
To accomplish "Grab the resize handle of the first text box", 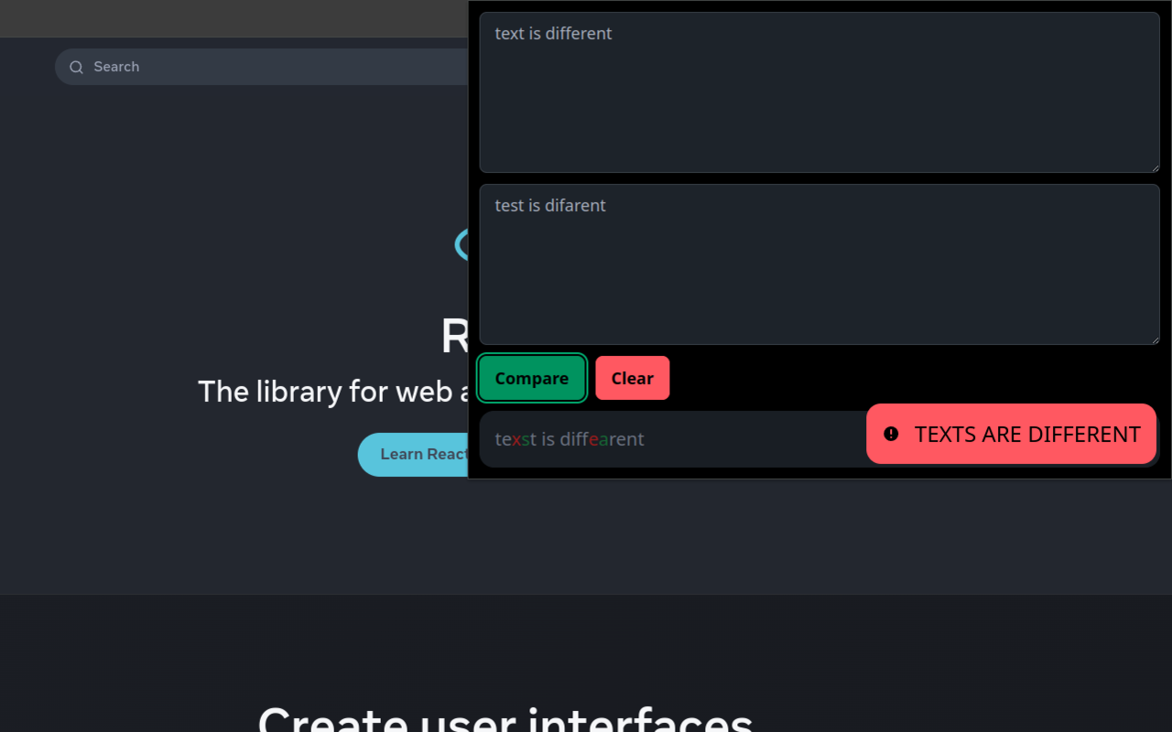I will (1155, 167).
